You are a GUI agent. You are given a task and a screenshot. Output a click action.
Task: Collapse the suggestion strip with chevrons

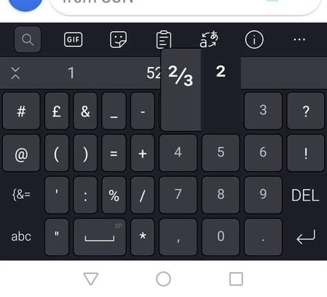coord(15,73)
